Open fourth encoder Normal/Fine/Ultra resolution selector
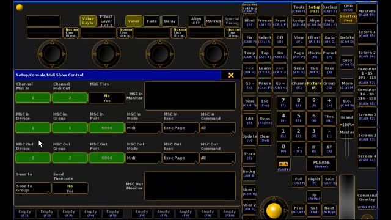 click(232, 32)
